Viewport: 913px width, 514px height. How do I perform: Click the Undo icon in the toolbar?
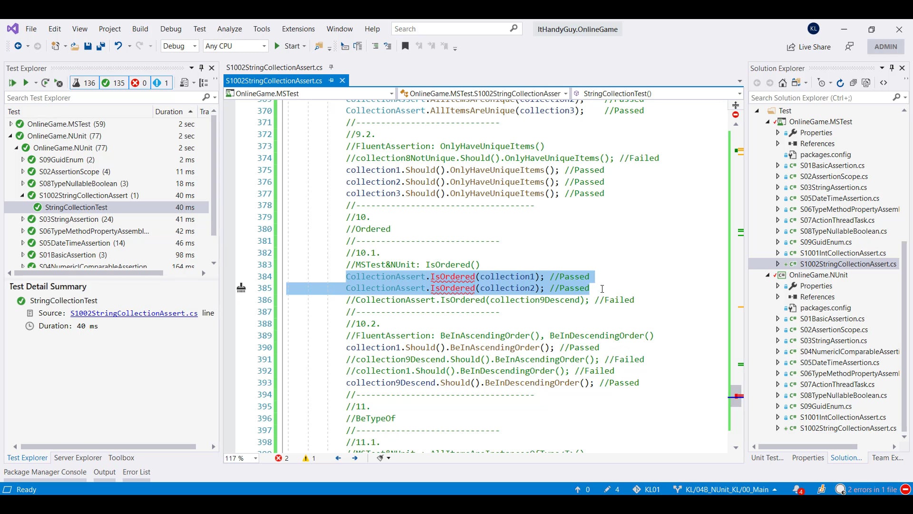pyautogui.click(x=118, y=46)
